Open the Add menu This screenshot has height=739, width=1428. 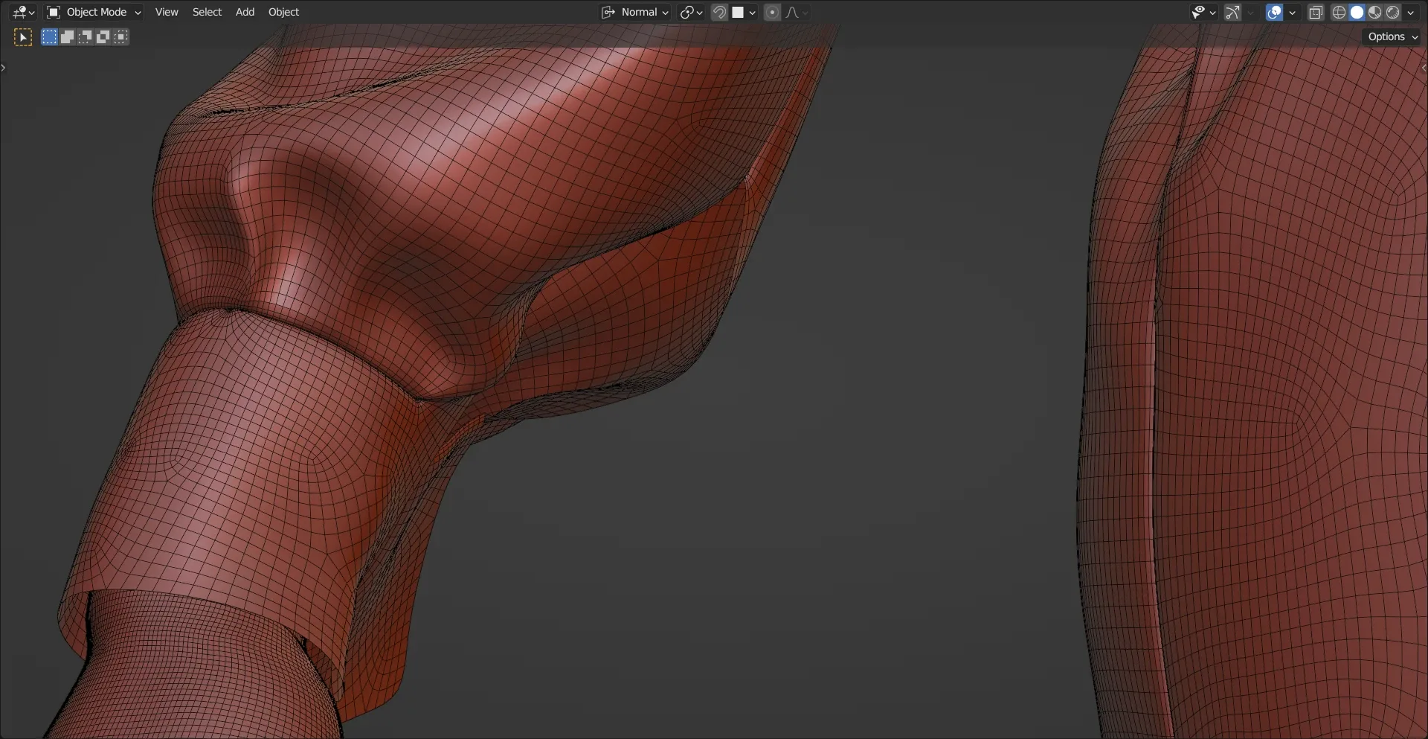coord(245,12)
